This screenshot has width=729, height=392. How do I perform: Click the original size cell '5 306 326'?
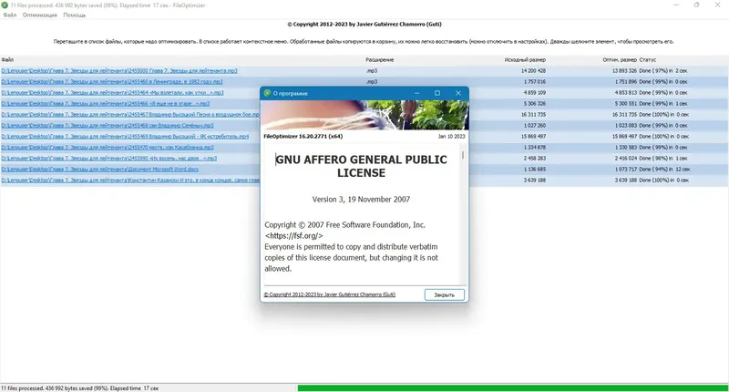[535, 103]
